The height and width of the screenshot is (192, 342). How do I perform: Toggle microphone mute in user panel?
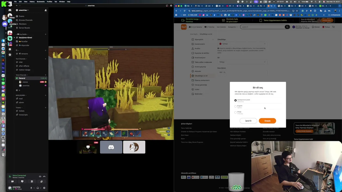pyautogui.click(x=31, y=188)
